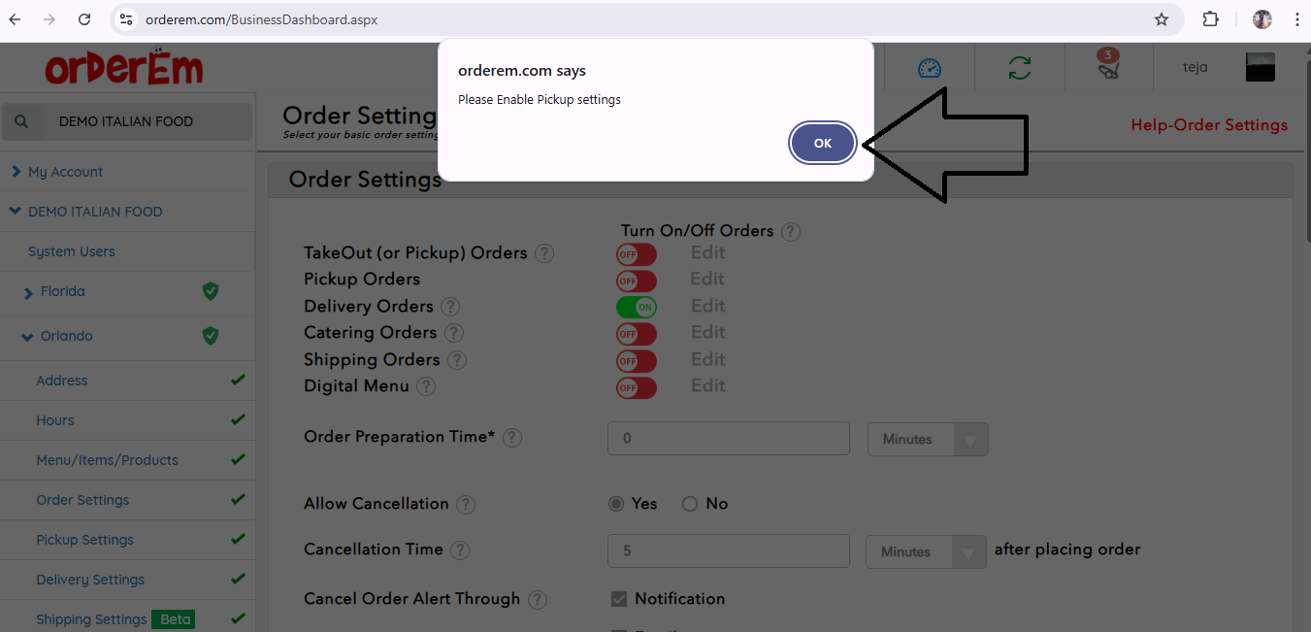Click help icon beside Order Preparation Time
The height and width of the screenshot is (632, 1311).
(x=512, y=438)
